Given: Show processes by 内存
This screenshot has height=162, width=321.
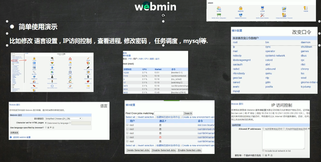Looking at the screenshot, I should click(141, 59).
